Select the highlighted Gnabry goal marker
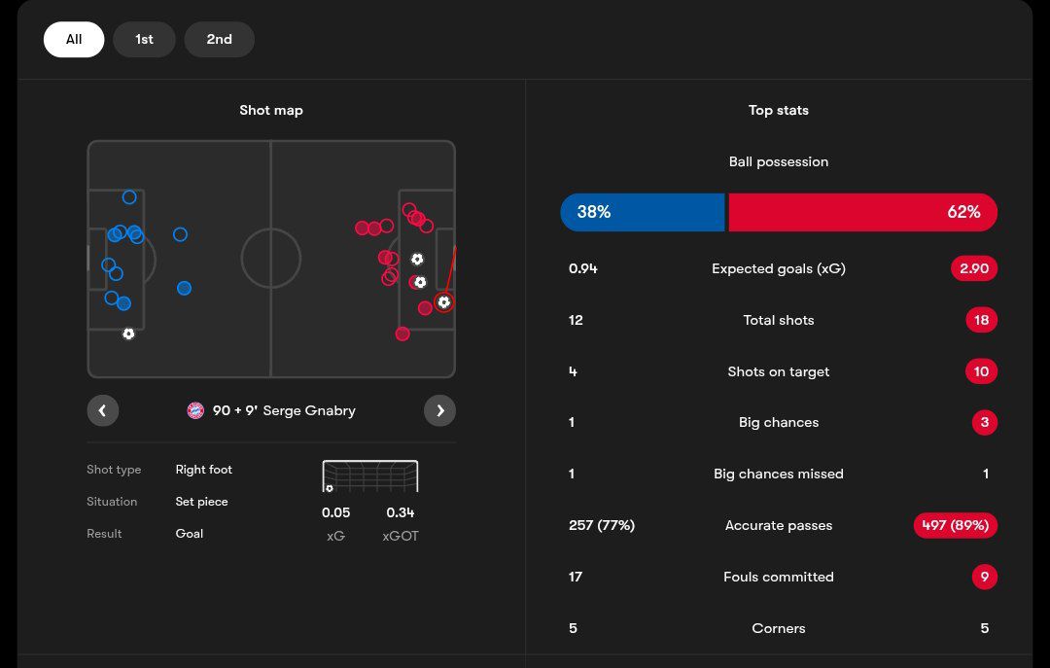The width and height of the screenshot is (1050, 668). click(x=444, y=302)
